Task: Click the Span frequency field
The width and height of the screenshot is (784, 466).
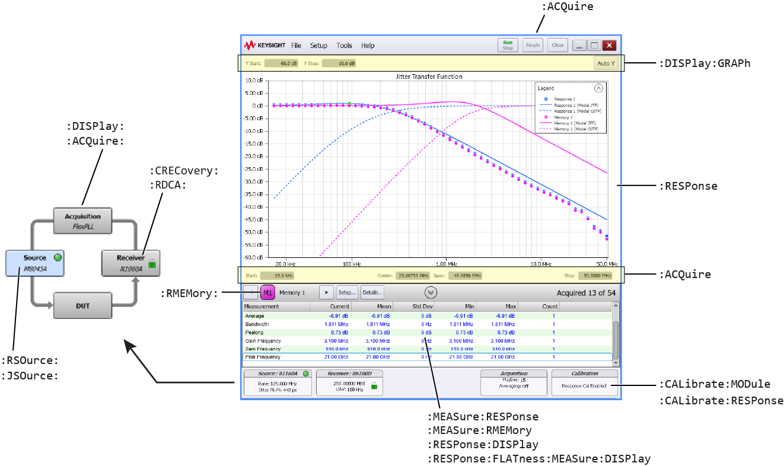Action: [x=466, y=276]
